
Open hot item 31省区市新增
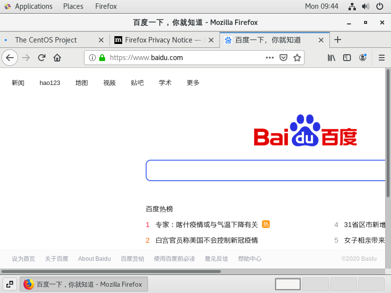point(365,225)
